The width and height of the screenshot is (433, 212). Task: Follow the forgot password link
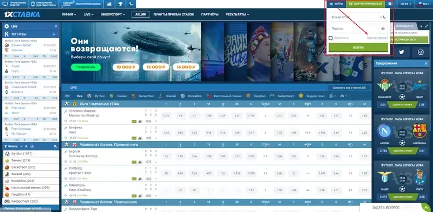tap(377, 38)
